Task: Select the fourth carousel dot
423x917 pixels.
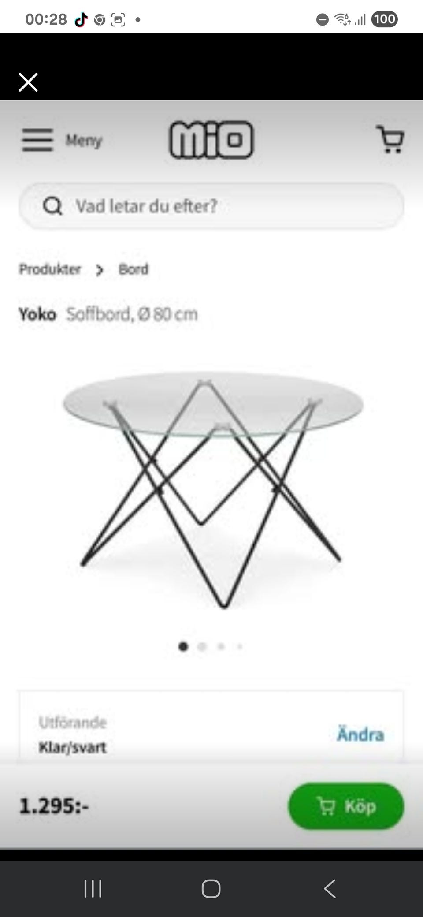Action: (x=240, y=646)
